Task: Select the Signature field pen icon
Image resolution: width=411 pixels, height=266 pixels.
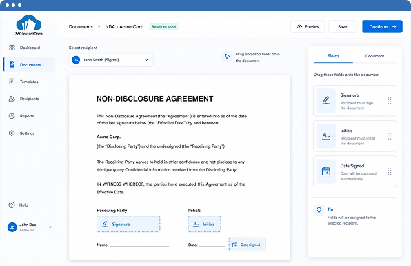Action: pyautogui.click(x=325, y=101)
